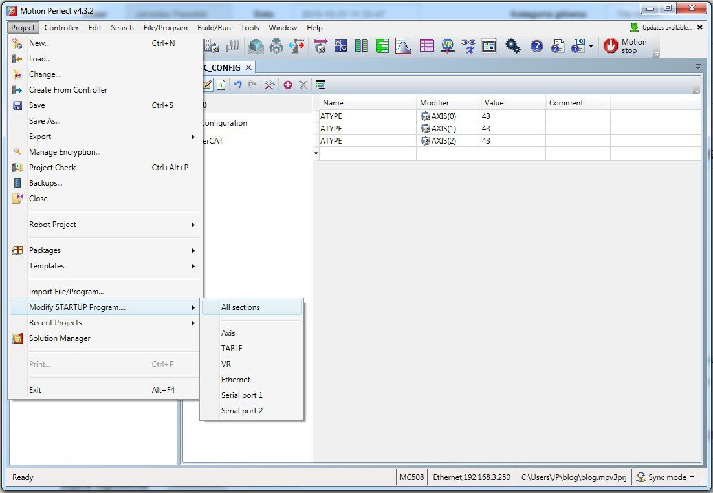
Task: Open the green columns I/O viewer icon
Action: tap(362, 46)
